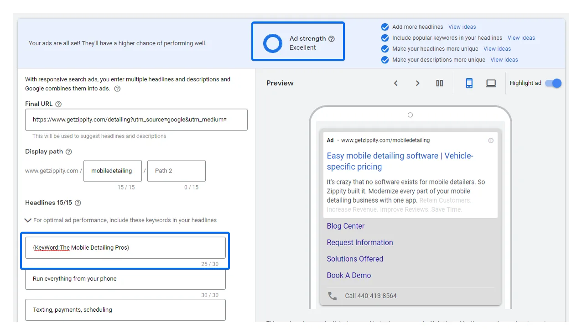582x335 pixels.
Task: Click the Ad strength help icon
Action: tap(332, 39)
